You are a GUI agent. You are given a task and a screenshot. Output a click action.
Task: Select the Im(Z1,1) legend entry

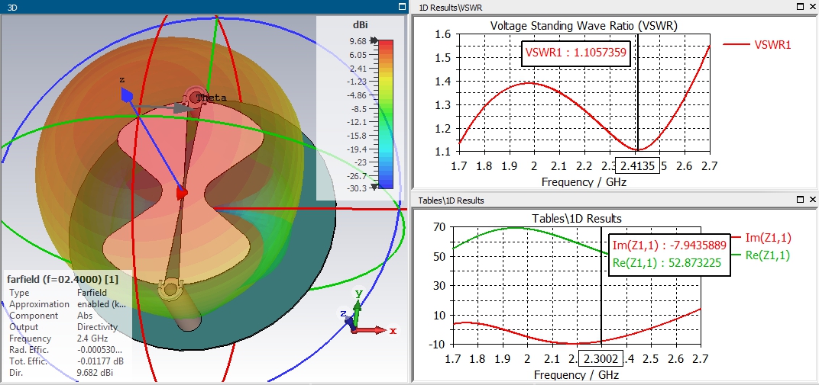[x=762, y=238]
